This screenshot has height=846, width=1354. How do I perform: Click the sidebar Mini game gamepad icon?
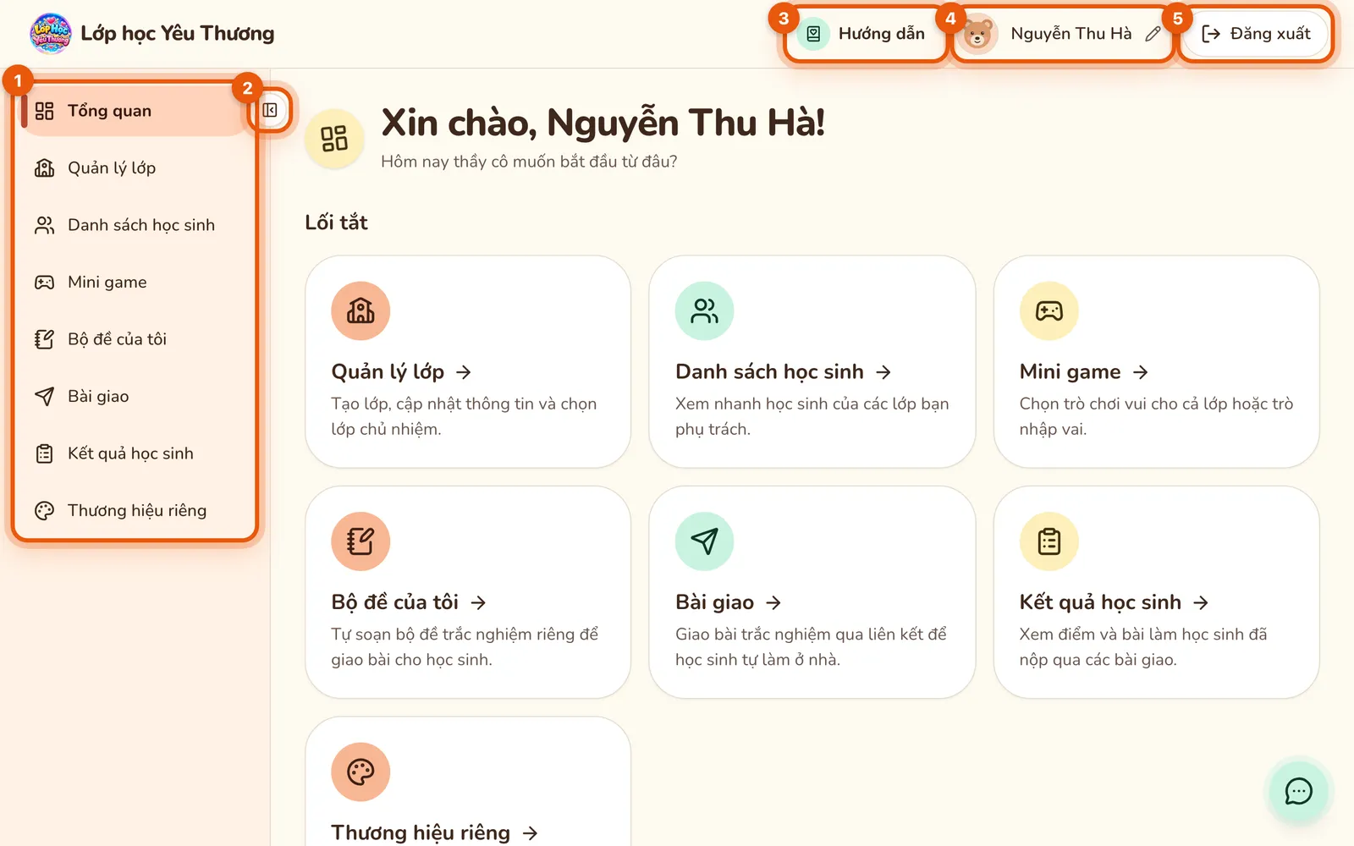(x=44, y=283)
